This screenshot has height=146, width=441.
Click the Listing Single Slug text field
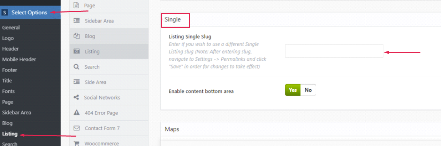point(334,51)
